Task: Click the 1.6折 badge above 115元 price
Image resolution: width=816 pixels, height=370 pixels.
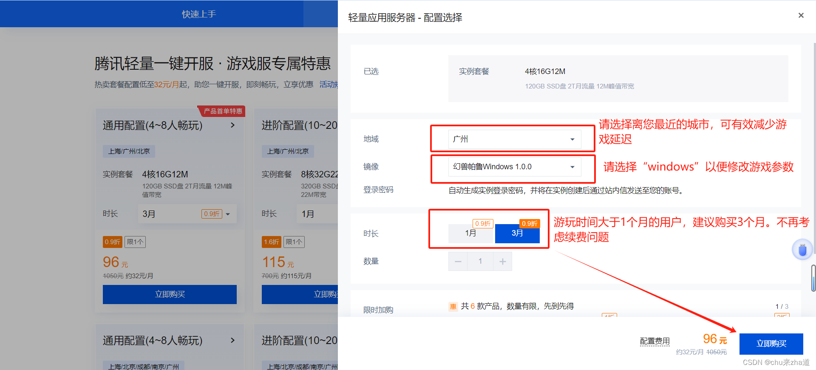Action: [x=271, y=242]
